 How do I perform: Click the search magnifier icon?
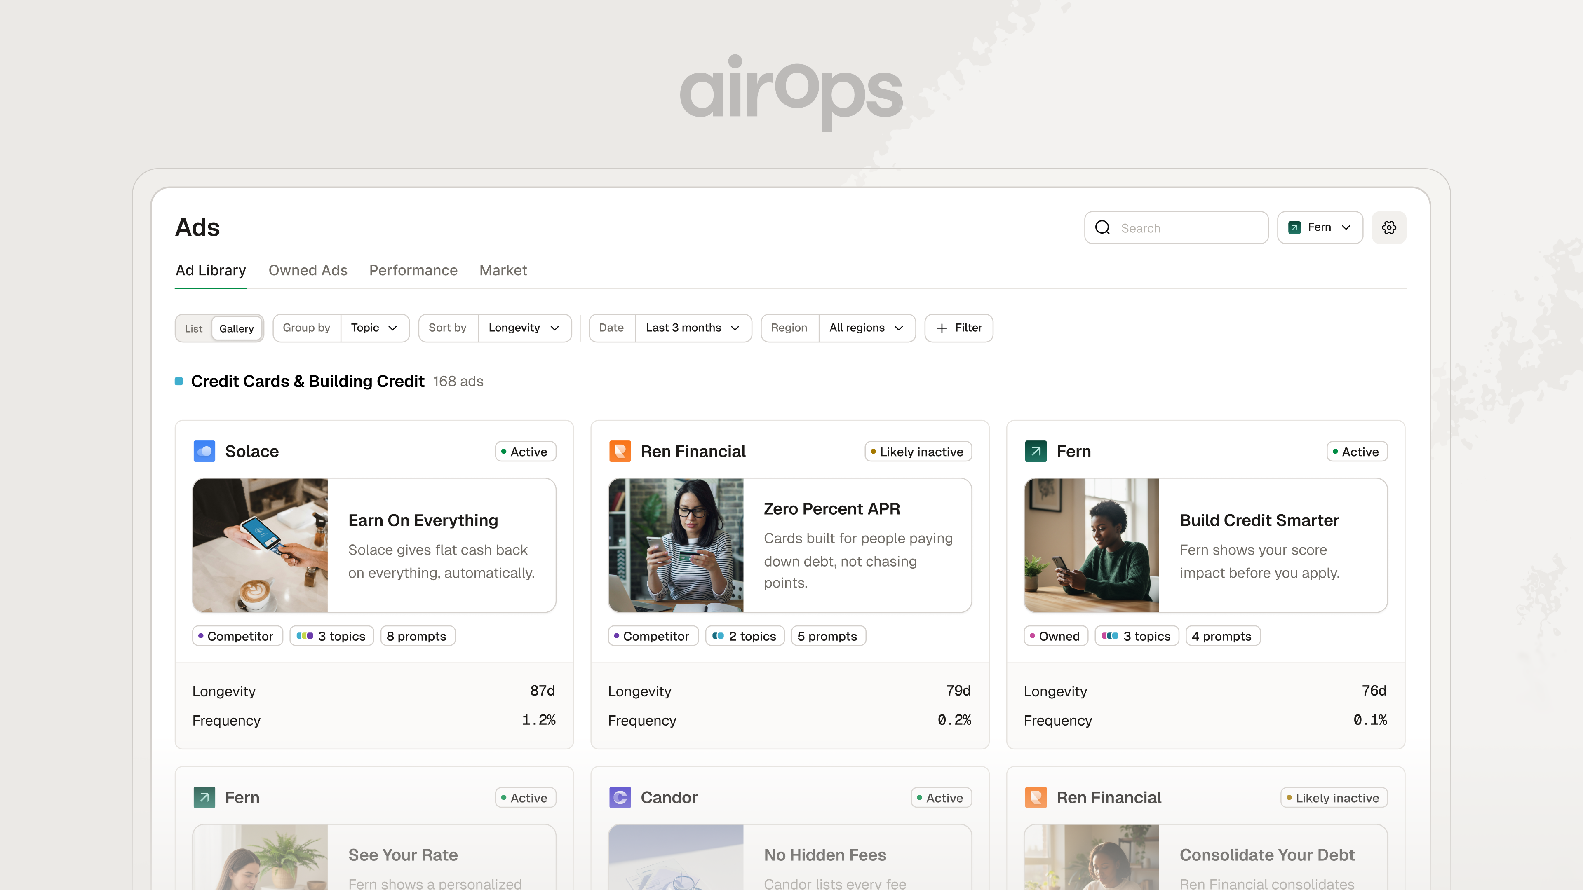pos(1102,228)
